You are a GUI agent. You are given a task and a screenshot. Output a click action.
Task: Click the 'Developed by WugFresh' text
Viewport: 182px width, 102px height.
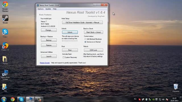point(96,16)
